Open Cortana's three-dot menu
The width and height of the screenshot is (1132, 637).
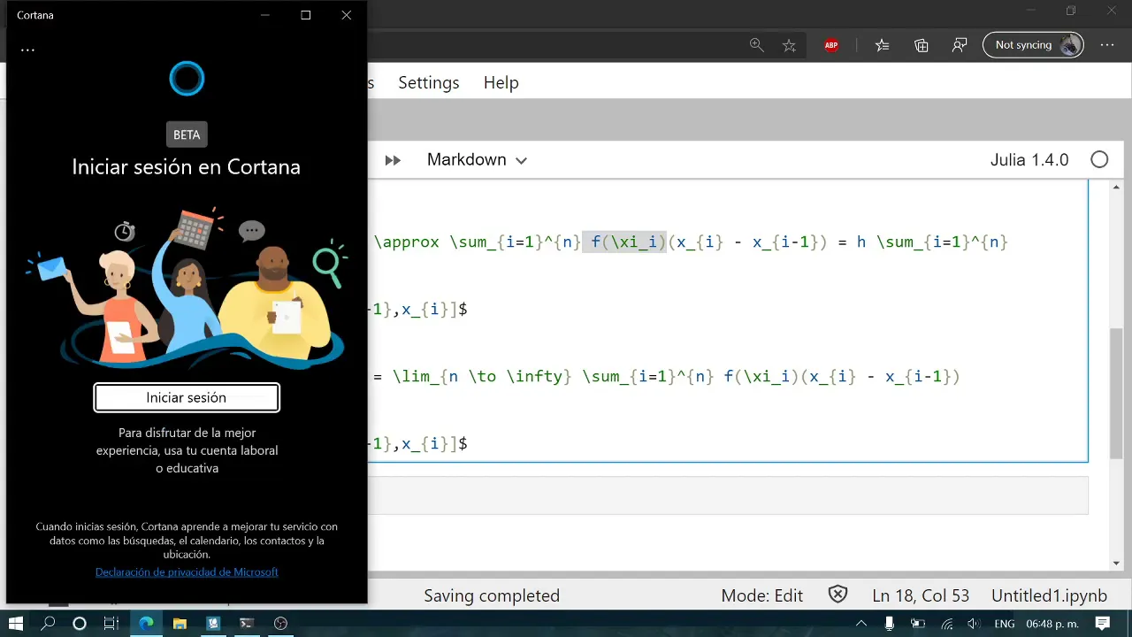tap(27, 50)
